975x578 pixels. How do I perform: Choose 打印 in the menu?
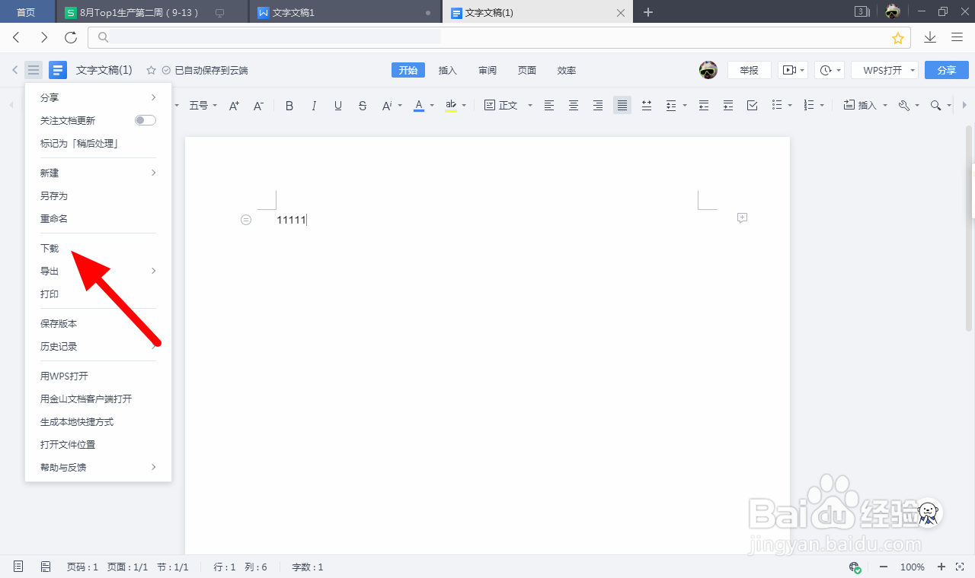(x=50, y=294)
